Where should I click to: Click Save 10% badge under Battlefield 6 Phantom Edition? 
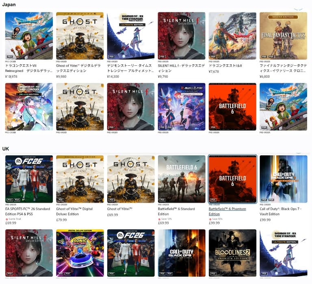tap(216, 219)
